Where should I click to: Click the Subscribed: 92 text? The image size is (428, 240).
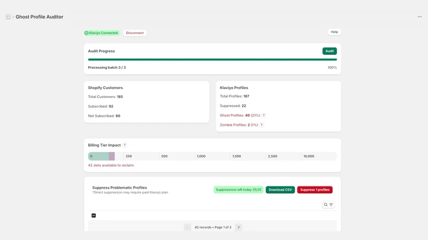[101, 106]
